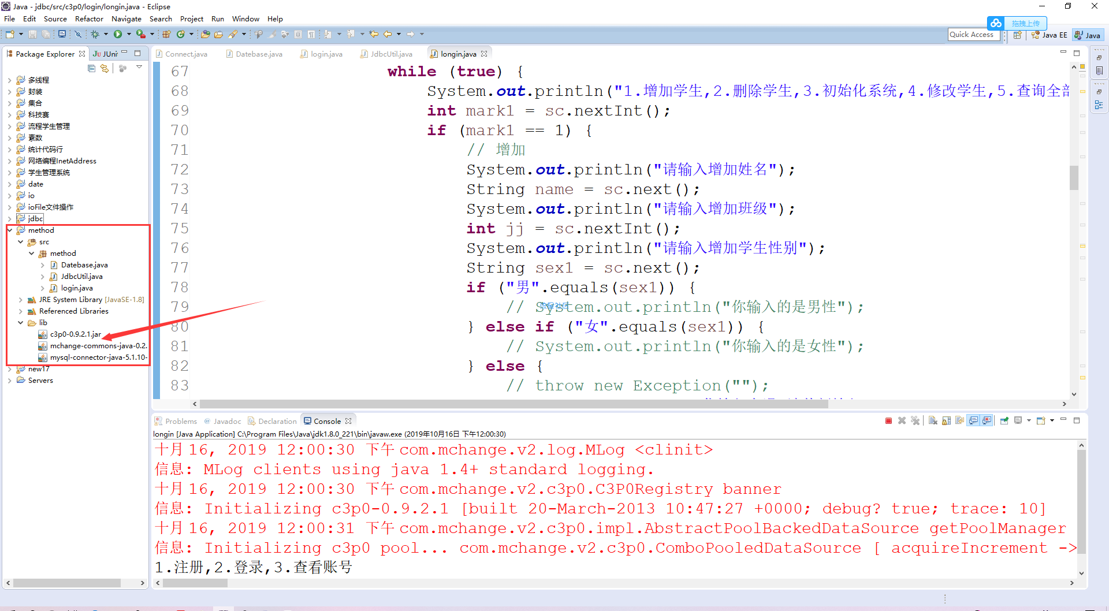This screenshot has height=611, width=1109.
Task: Toggle Scroll Lock in the Console
Action: (946, 421)
